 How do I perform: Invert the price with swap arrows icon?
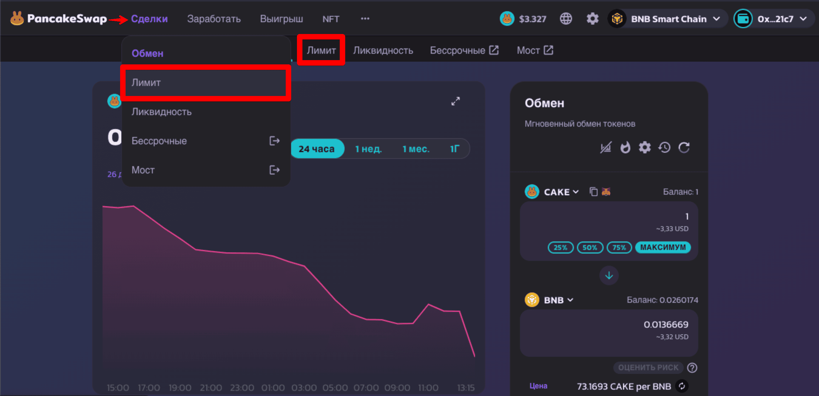(x=682, y=386)
